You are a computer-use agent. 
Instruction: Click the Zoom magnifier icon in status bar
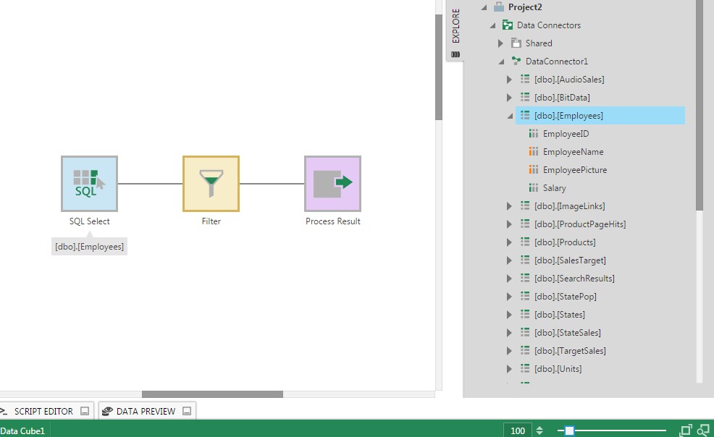(x=702, y=428)
